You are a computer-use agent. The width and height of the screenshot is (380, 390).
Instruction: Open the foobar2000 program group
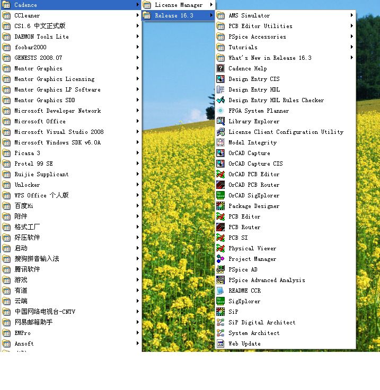[x=71, y=47]
